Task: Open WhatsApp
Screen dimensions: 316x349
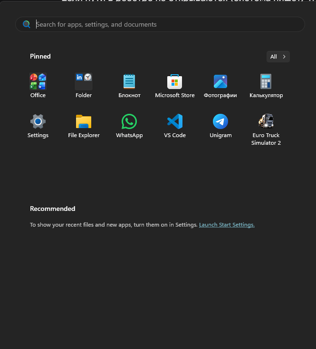Action: click(129, 126)
